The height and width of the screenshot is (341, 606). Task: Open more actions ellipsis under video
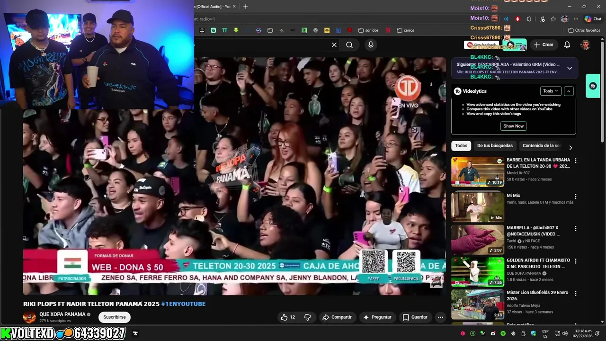[x=441, y=317]
